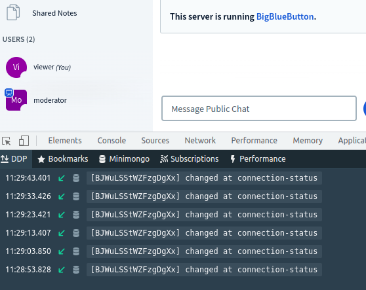This screenshot has height=290, width=366.
Task: Open the Application tab
Action: 352,141
